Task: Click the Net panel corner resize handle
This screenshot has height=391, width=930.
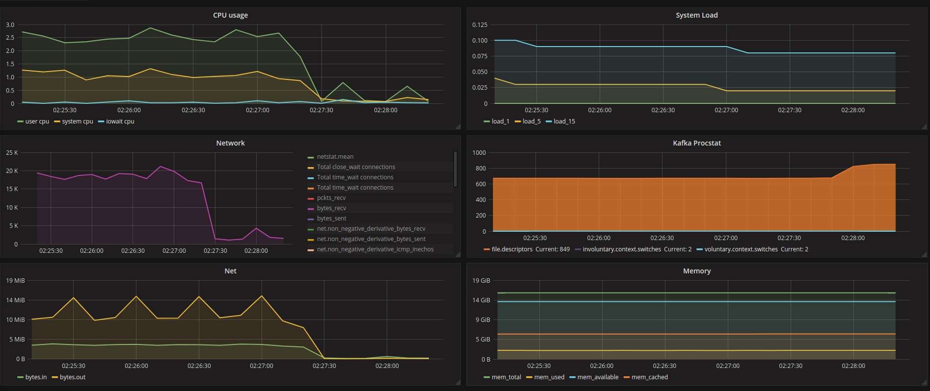Action: click(458, 383)
